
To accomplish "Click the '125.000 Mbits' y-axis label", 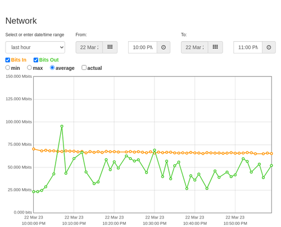I will coord(19,99).
